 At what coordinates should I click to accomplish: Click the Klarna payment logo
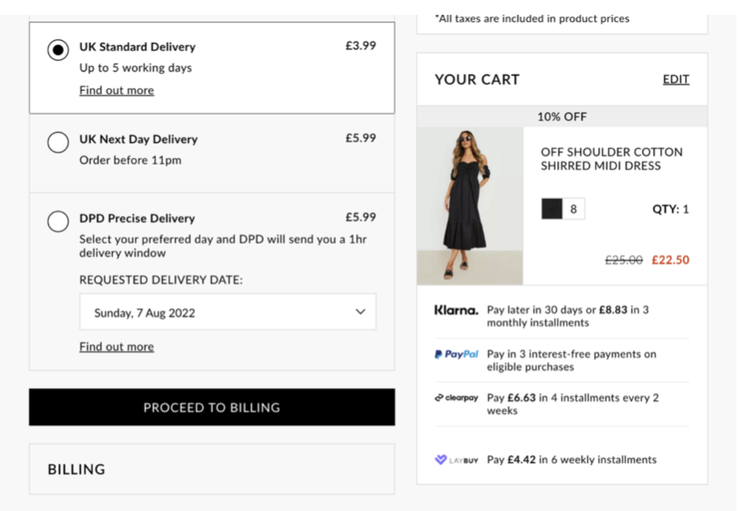pyautogui.click(x=456, y=307)
